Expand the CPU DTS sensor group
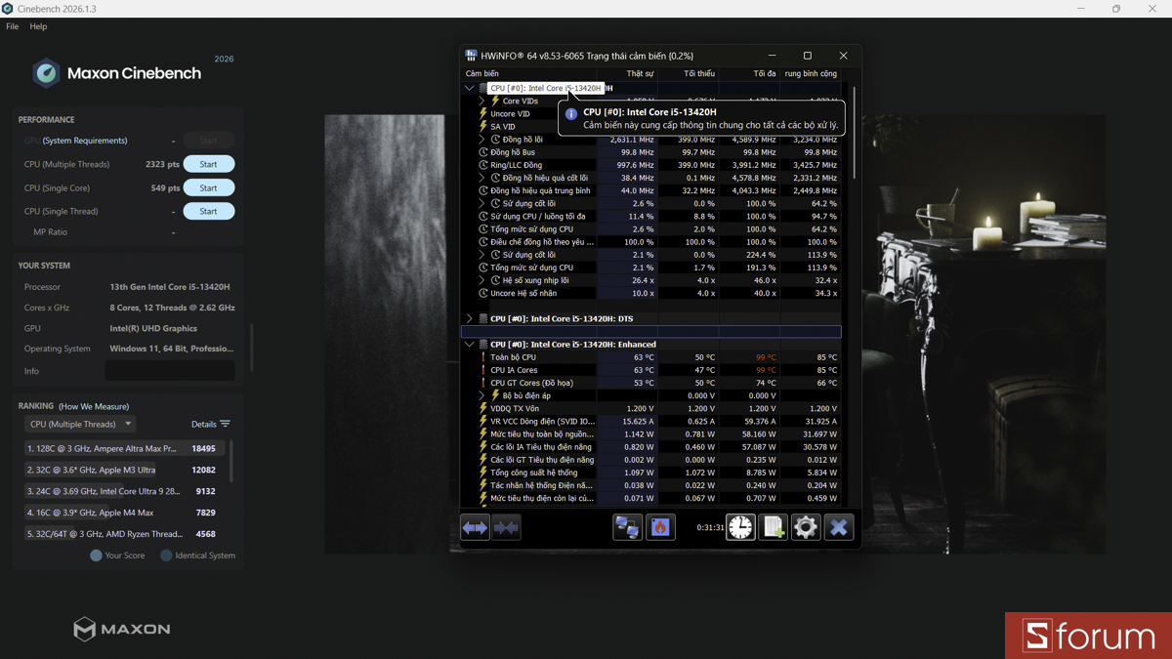 point(469,318)
